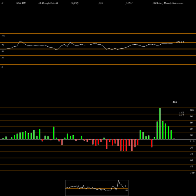
Task: Click the RSI value label 69.11
Action: tap(180, 42)
